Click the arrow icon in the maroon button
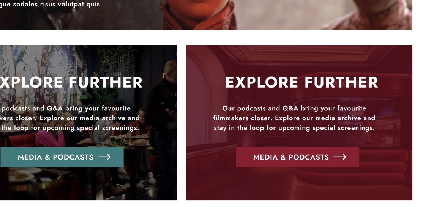 click(x=340, y=157)
